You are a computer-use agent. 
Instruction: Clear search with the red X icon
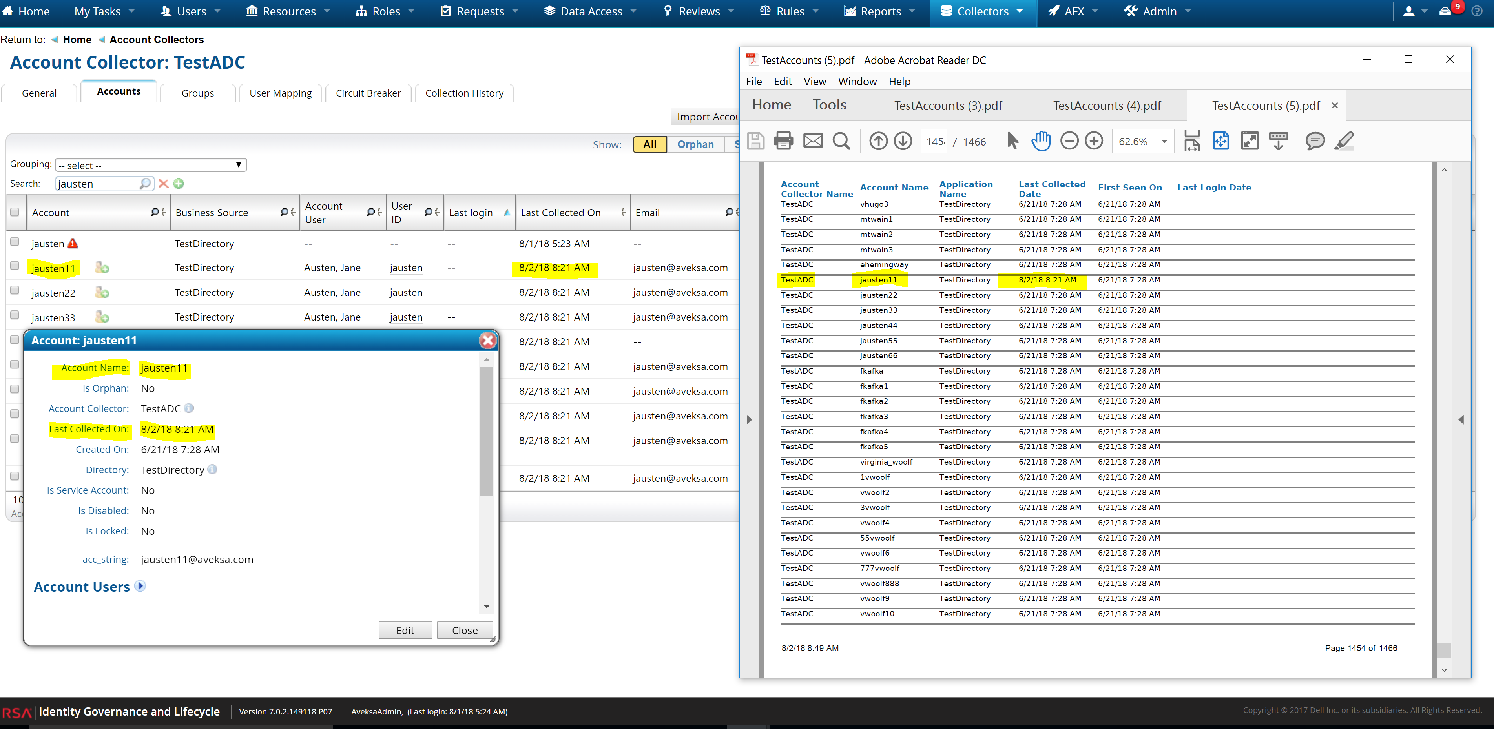coord(164,184)
